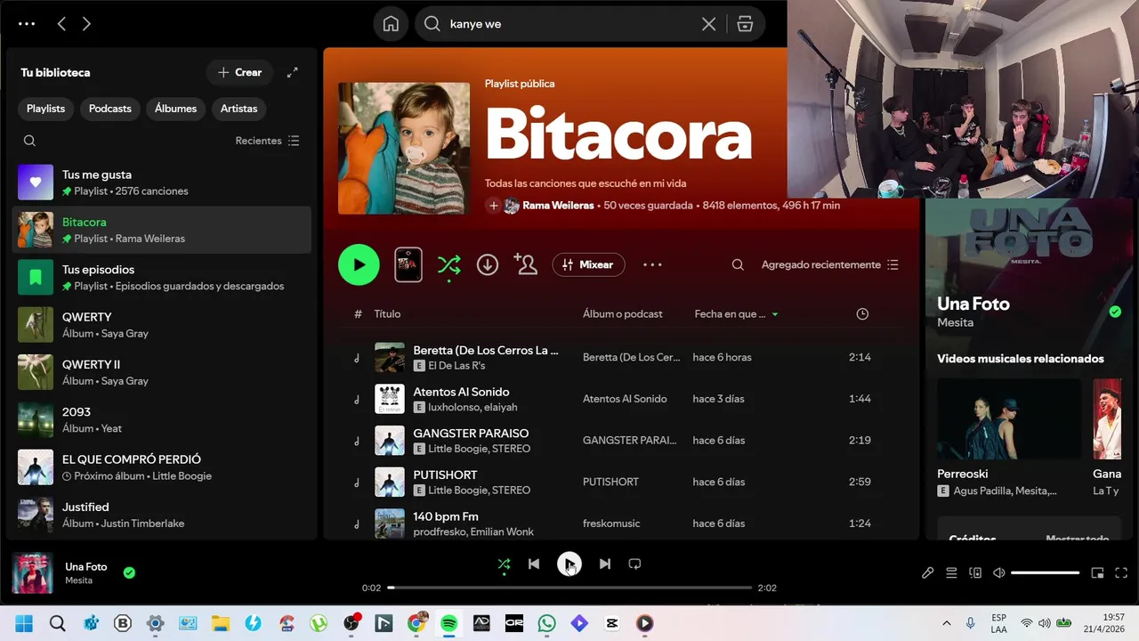Toggle saved checkmark for Una Foto in player bar

(x=129, y=572)
